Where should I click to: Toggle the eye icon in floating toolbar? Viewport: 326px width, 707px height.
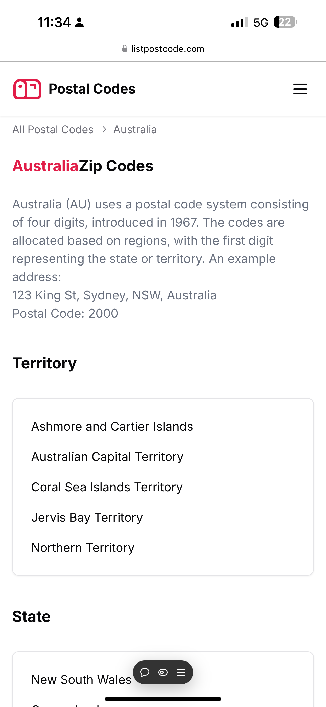(163, 672)
